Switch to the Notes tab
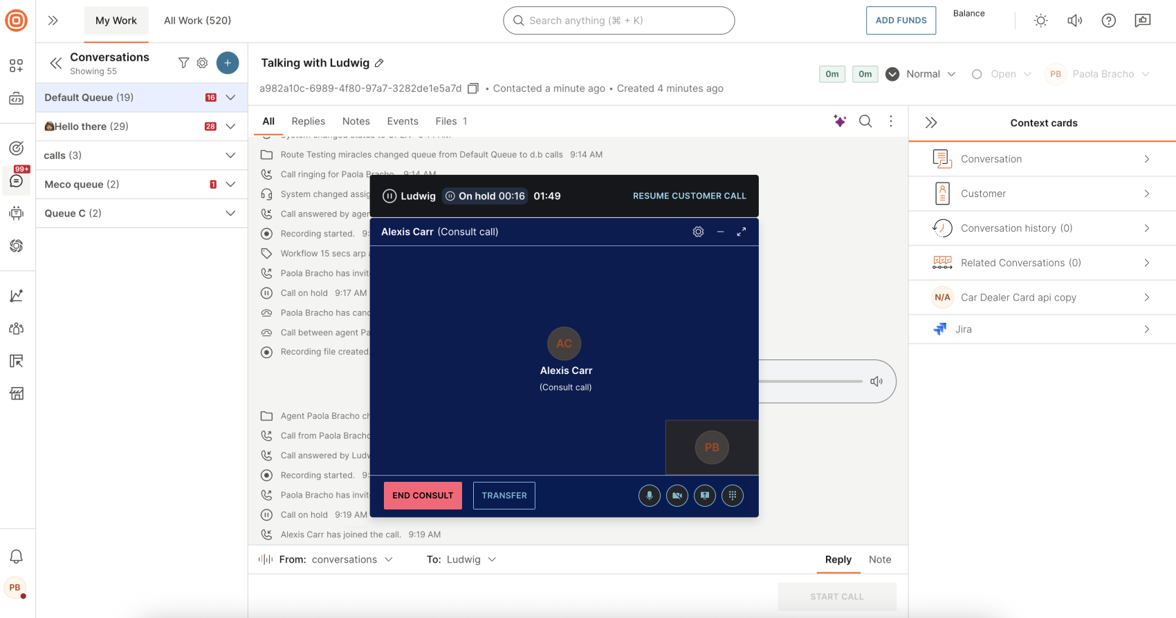Viewport: 1176px width, 618px height. pyautogui.click(x=356, y=122)
